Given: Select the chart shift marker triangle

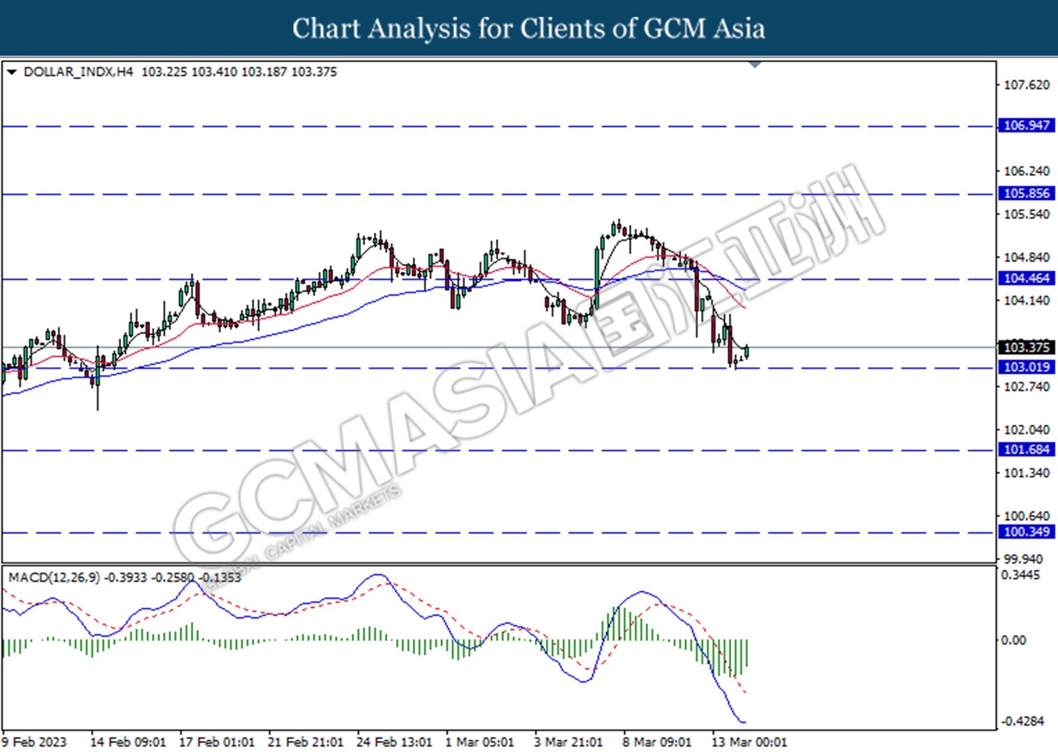Looking at the screenshot, I should pos(755,65).
